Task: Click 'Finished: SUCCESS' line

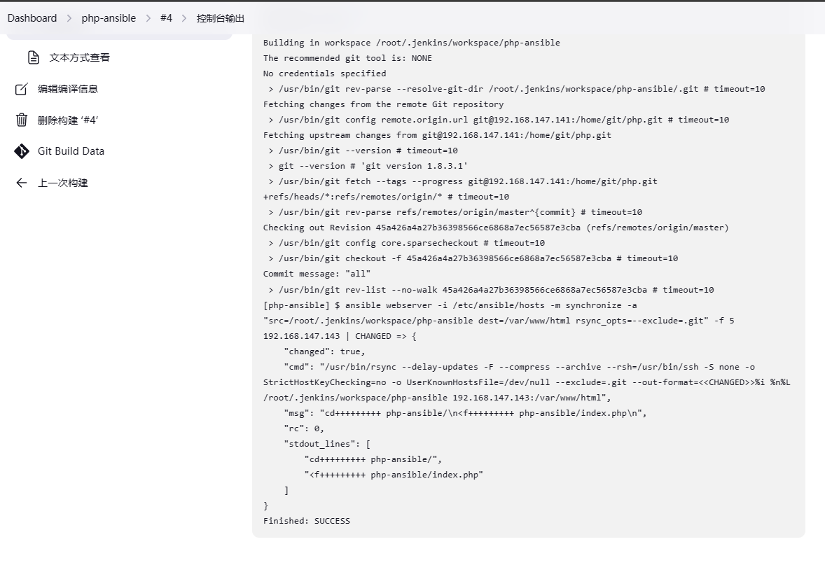Action: (307, 521)
